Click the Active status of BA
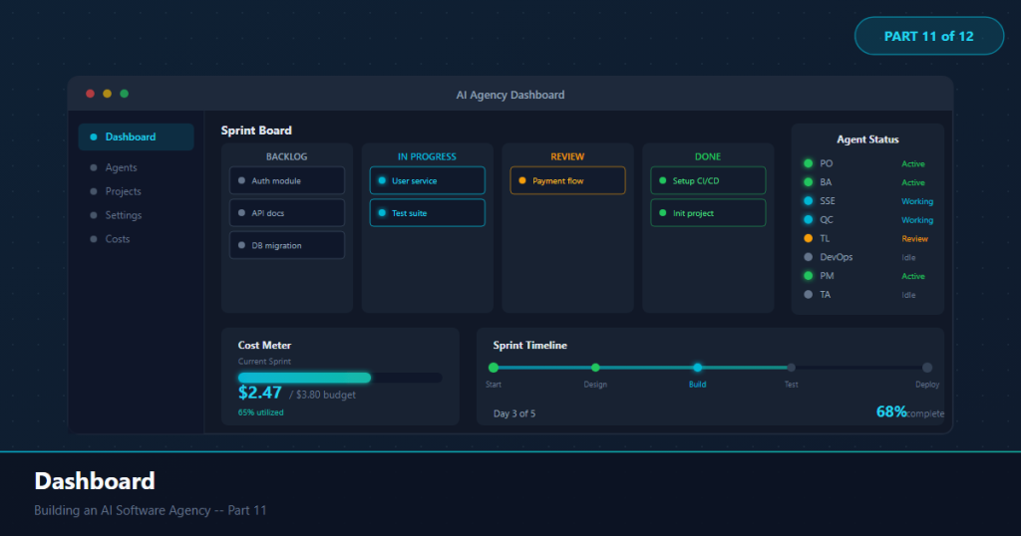The width and height of the screenshot is (1021, 536). pos(913,182)
